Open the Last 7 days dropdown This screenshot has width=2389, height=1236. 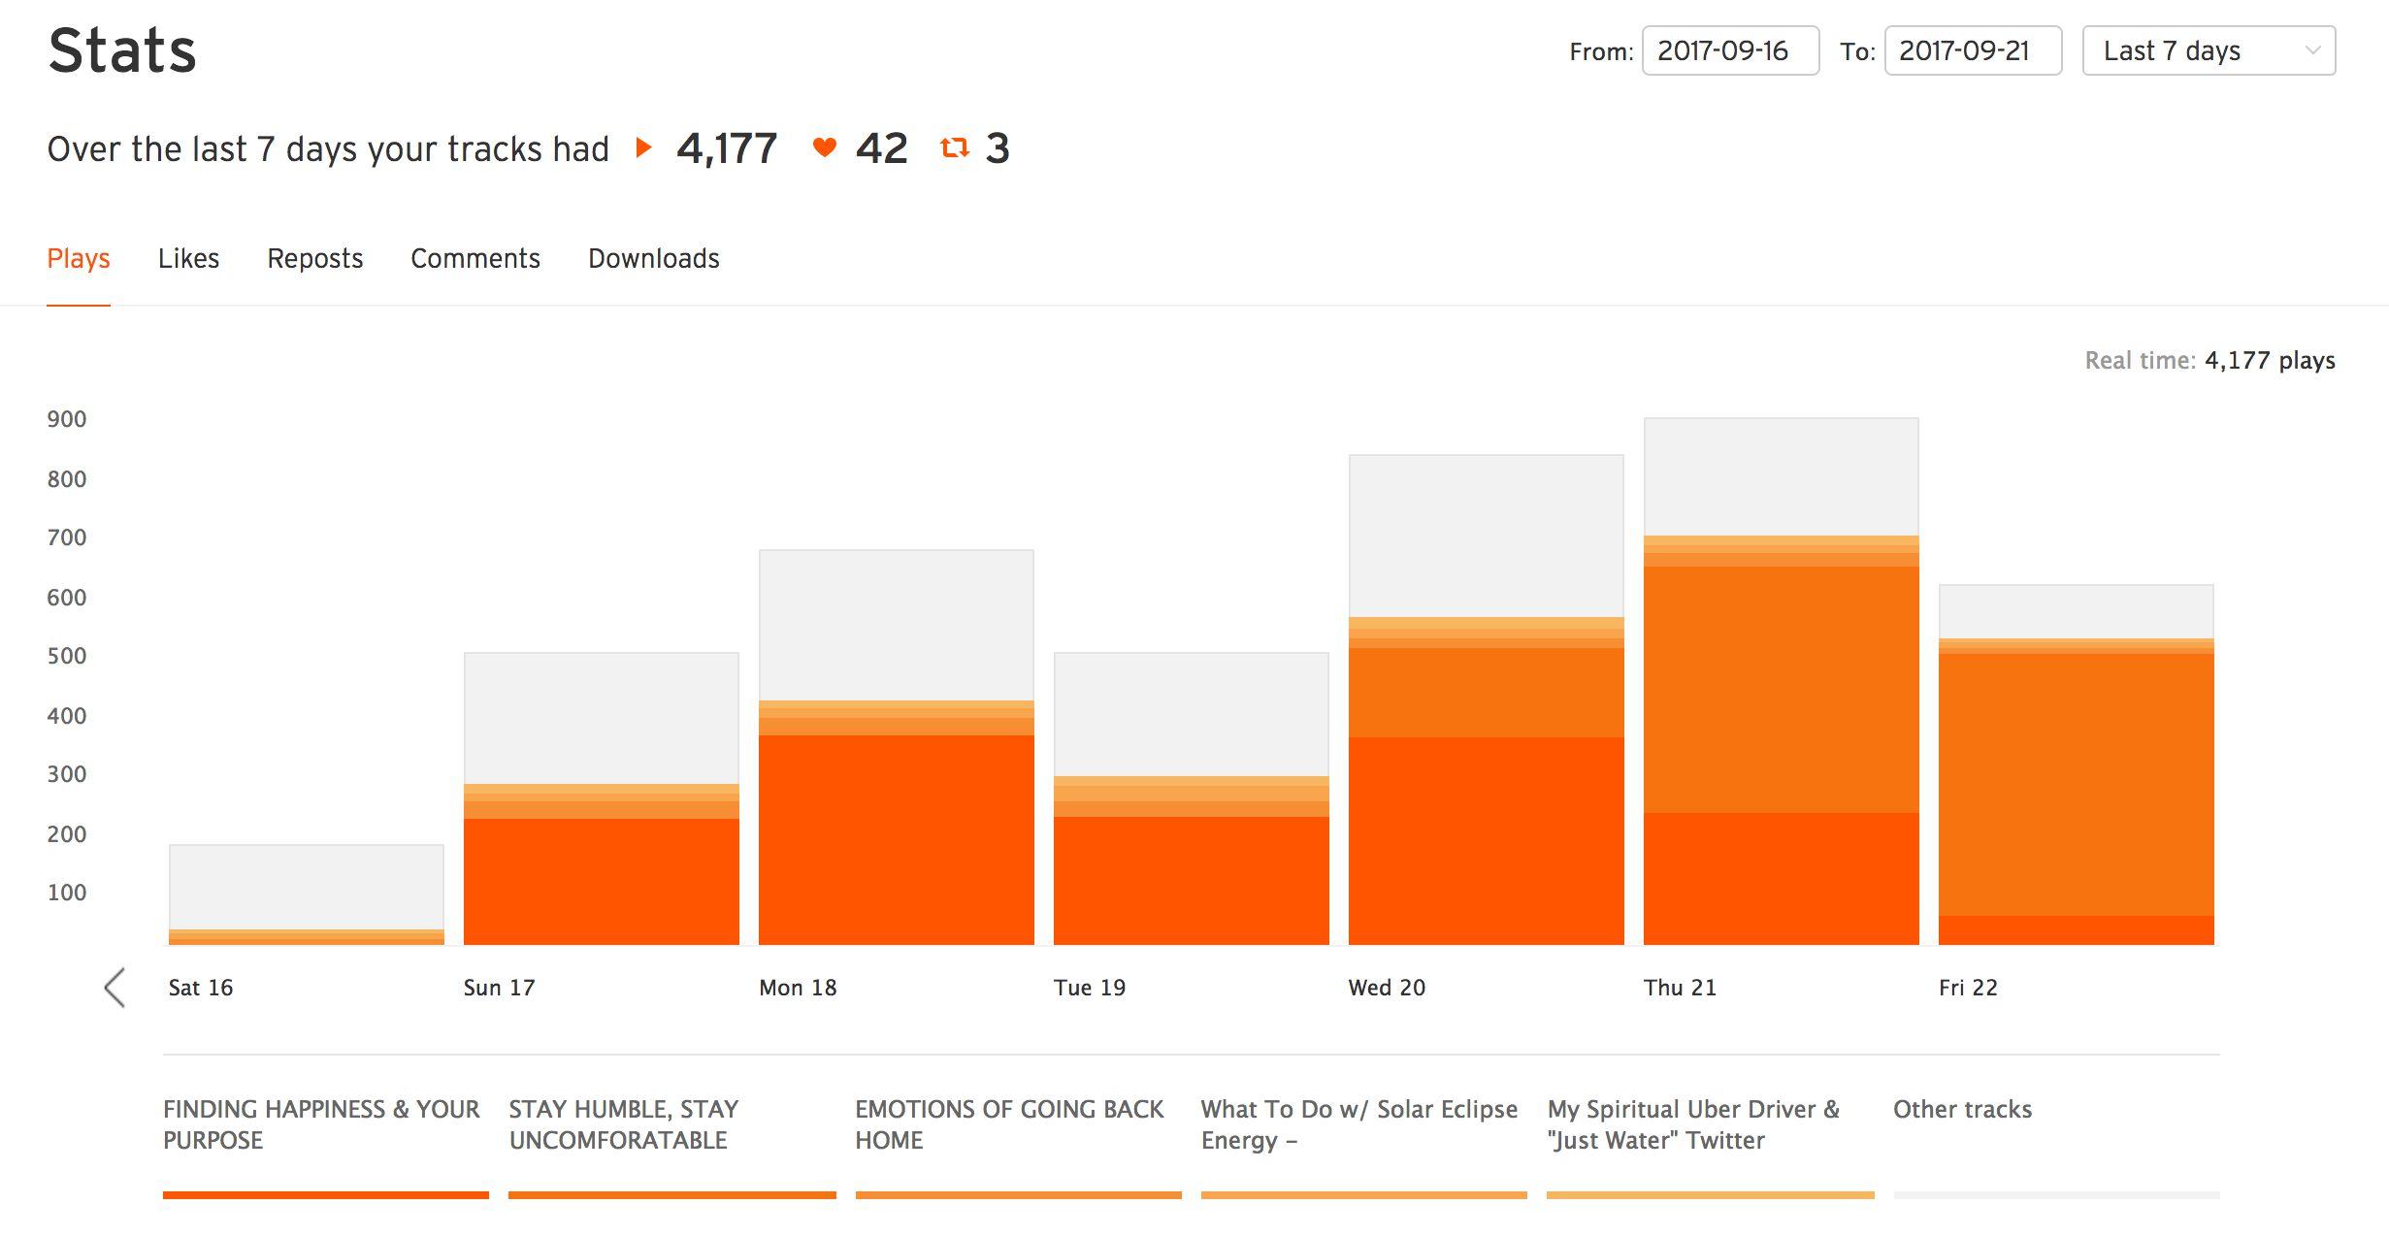click(2193, 50)
